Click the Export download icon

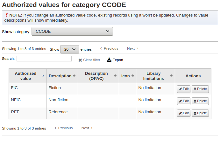(109, 60)
